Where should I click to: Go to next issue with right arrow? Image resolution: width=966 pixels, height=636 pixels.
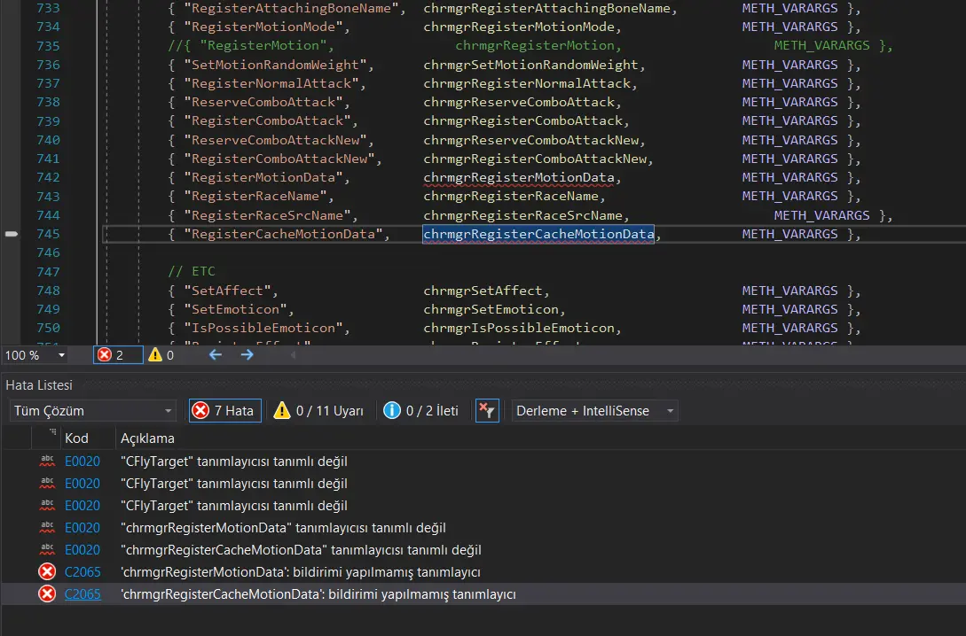[247, 355]
